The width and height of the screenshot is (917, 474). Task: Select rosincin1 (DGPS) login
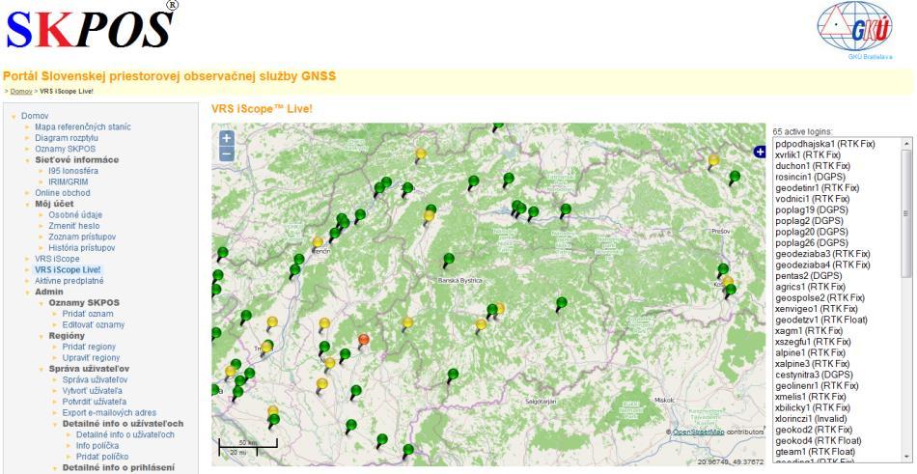[x=810, y=177]
